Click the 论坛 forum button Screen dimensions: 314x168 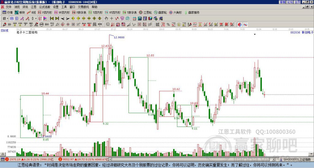(x=290, y=2)
